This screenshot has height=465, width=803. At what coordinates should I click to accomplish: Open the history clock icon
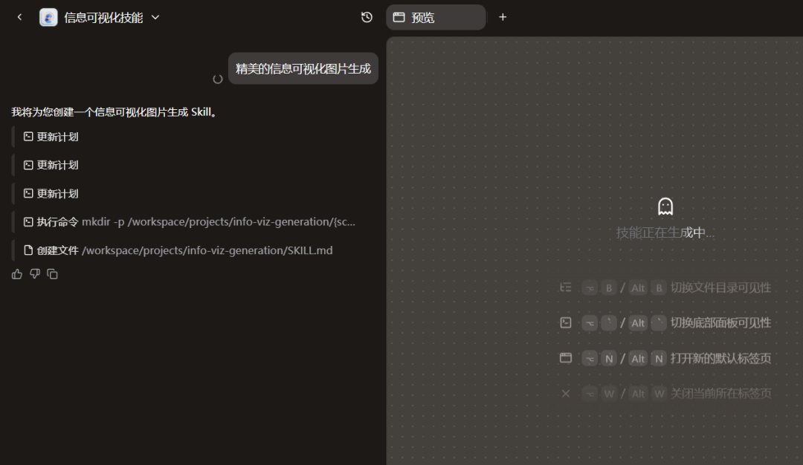pos(367,17)
